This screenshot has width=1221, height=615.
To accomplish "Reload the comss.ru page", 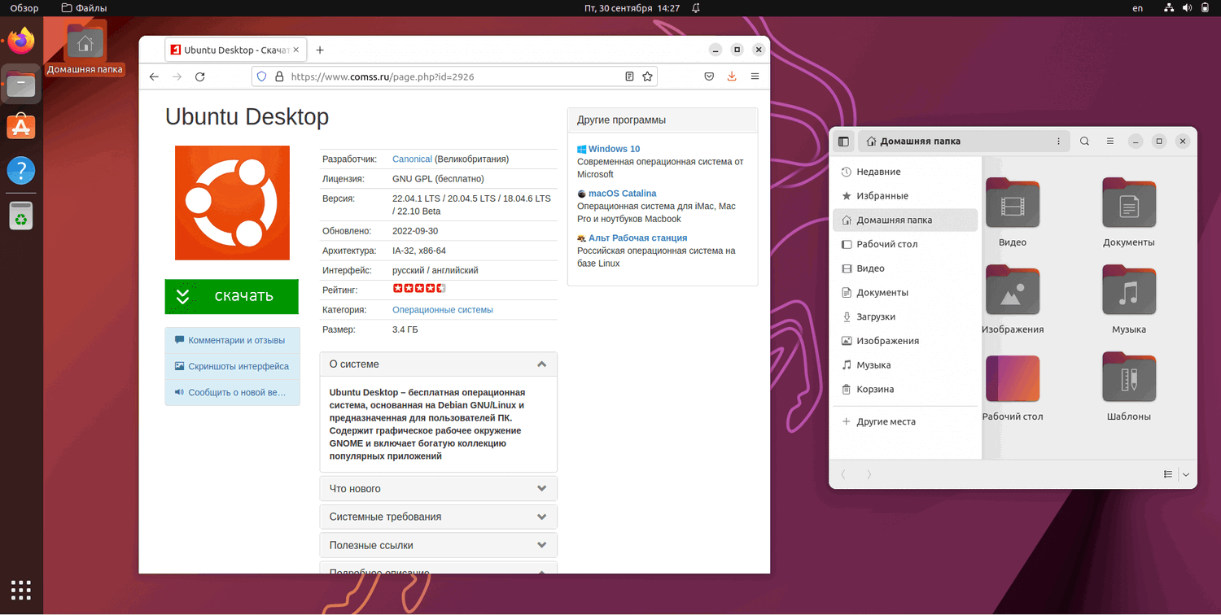I will click(200, 76).
